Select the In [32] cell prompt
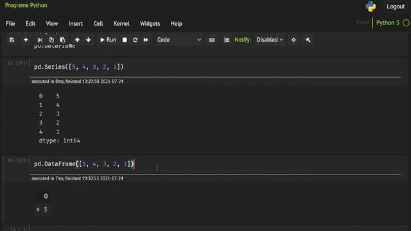Screen dimensions: 411x231 18,160
